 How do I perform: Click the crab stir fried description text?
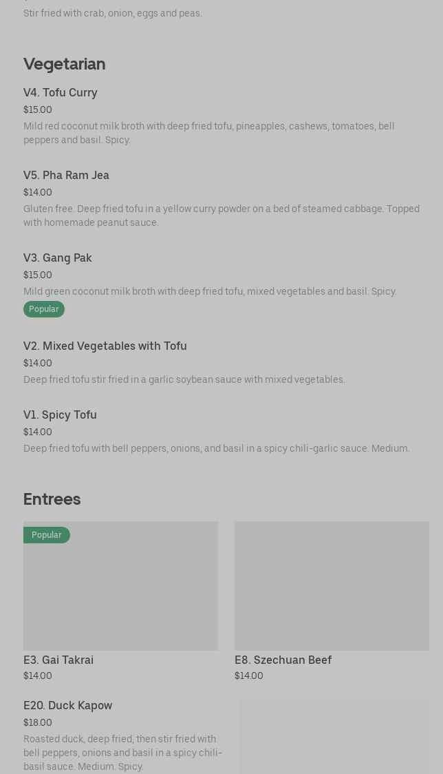[x=113, y=13]
